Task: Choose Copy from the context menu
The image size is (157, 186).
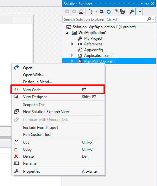Action: coord(58,149)
